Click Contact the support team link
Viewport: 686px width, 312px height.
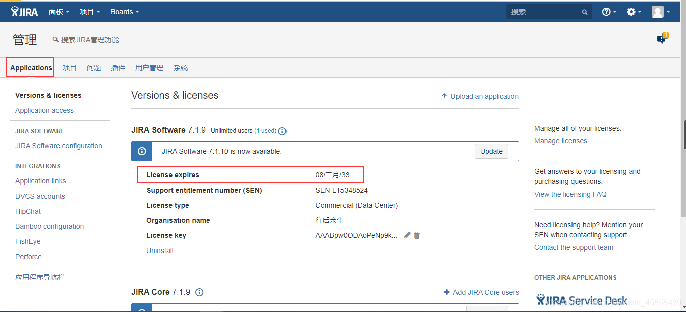coord(574,247)
